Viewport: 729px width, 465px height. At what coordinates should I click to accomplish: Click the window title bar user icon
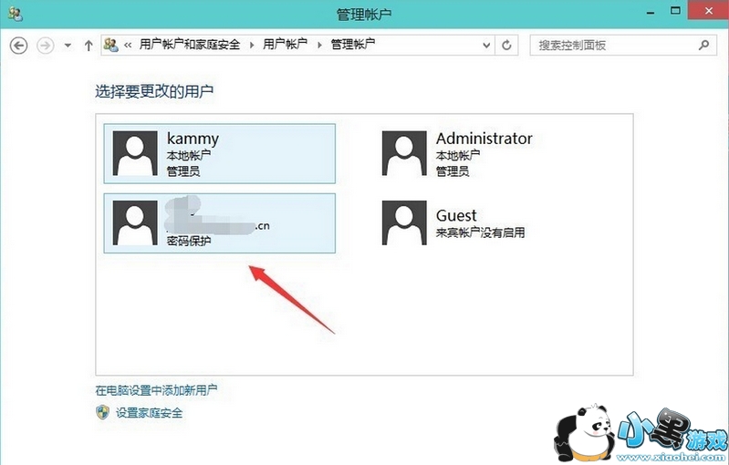click(16, 14)
